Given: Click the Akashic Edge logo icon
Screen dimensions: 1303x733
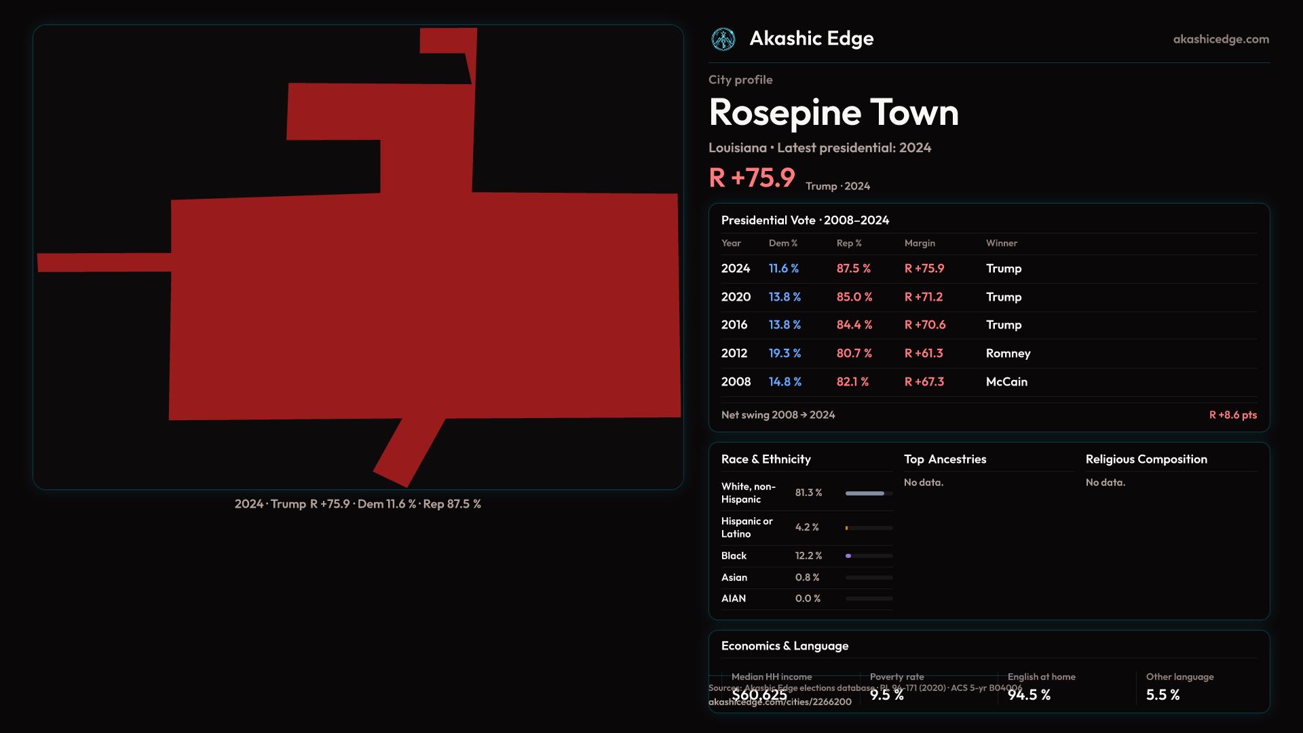Looking at the screenshot, I should (723, 39).
